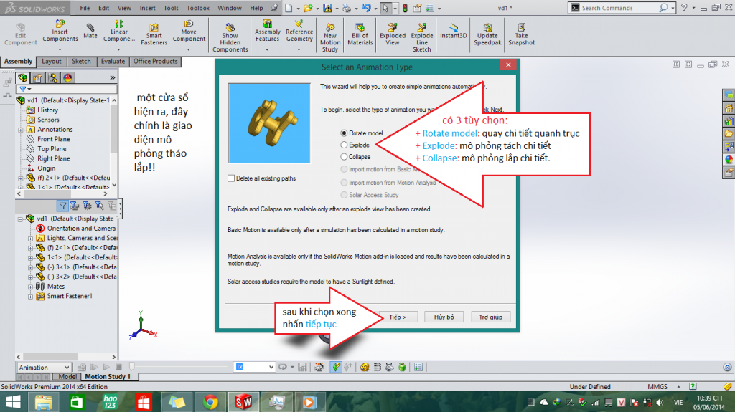The height and width of the screenshot is (412, 735).
Task: Click Gravity icon in motion study toolbar
Action: point(402,367)
